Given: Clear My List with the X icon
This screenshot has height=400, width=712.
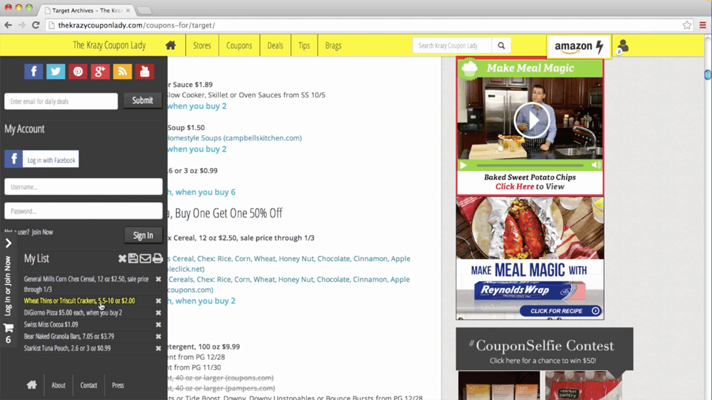Looking at the screenshot, I should pos(122,258).
